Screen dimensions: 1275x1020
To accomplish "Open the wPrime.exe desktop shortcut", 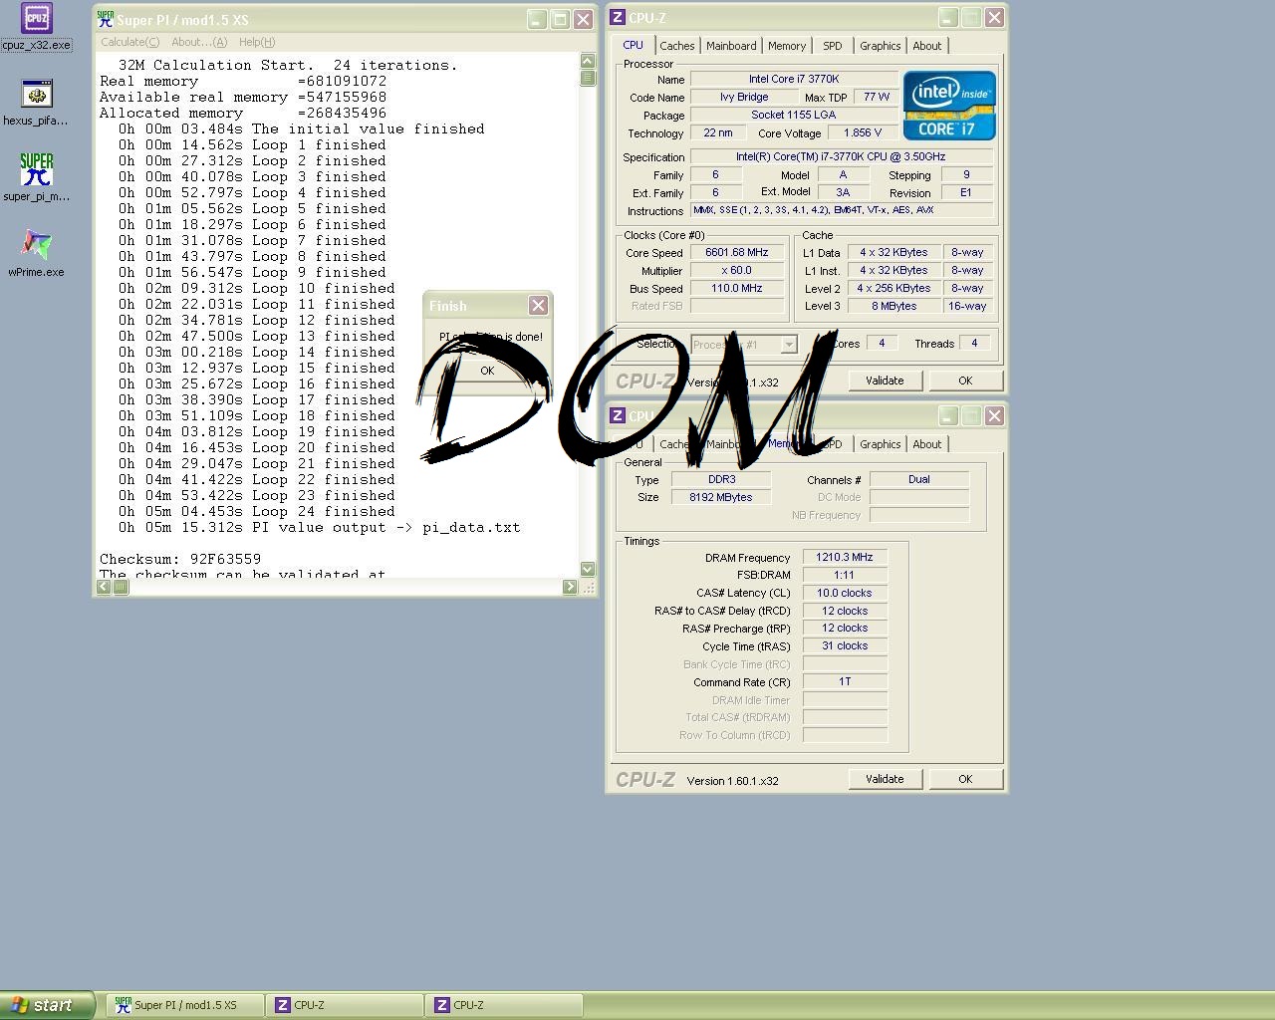I will pos(37,246).
